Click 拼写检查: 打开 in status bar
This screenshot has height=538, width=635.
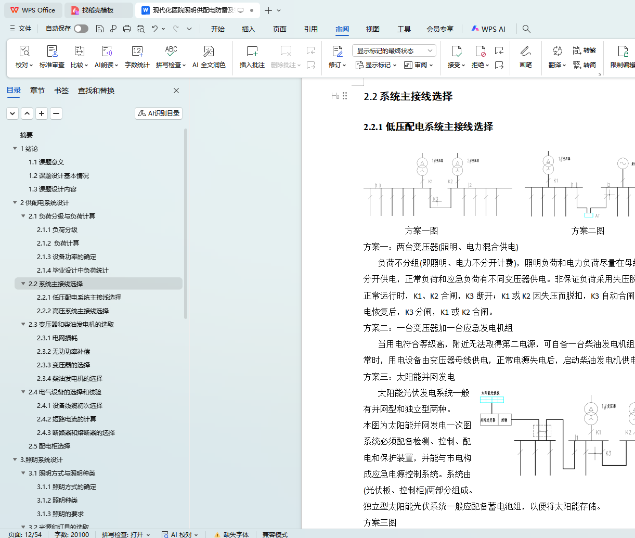point(125,534)
